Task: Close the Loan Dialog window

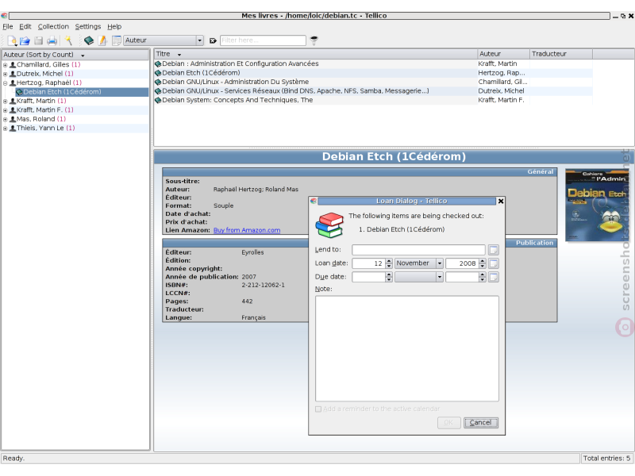Action: [501, 202]
